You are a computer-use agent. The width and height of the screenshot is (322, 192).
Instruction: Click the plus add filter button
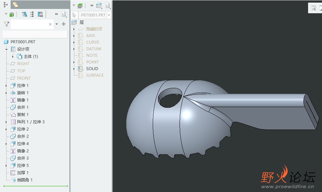coord(64,24)
